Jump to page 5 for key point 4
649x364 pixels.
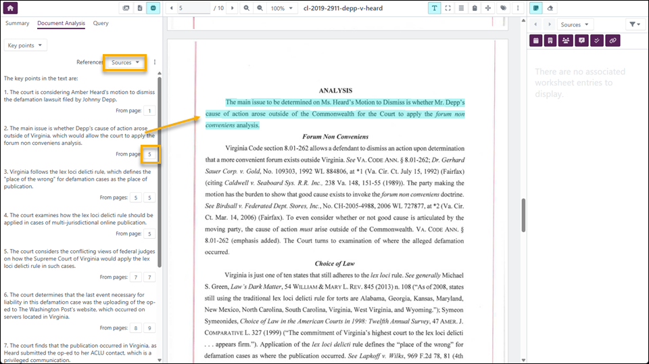click(149, 233)
